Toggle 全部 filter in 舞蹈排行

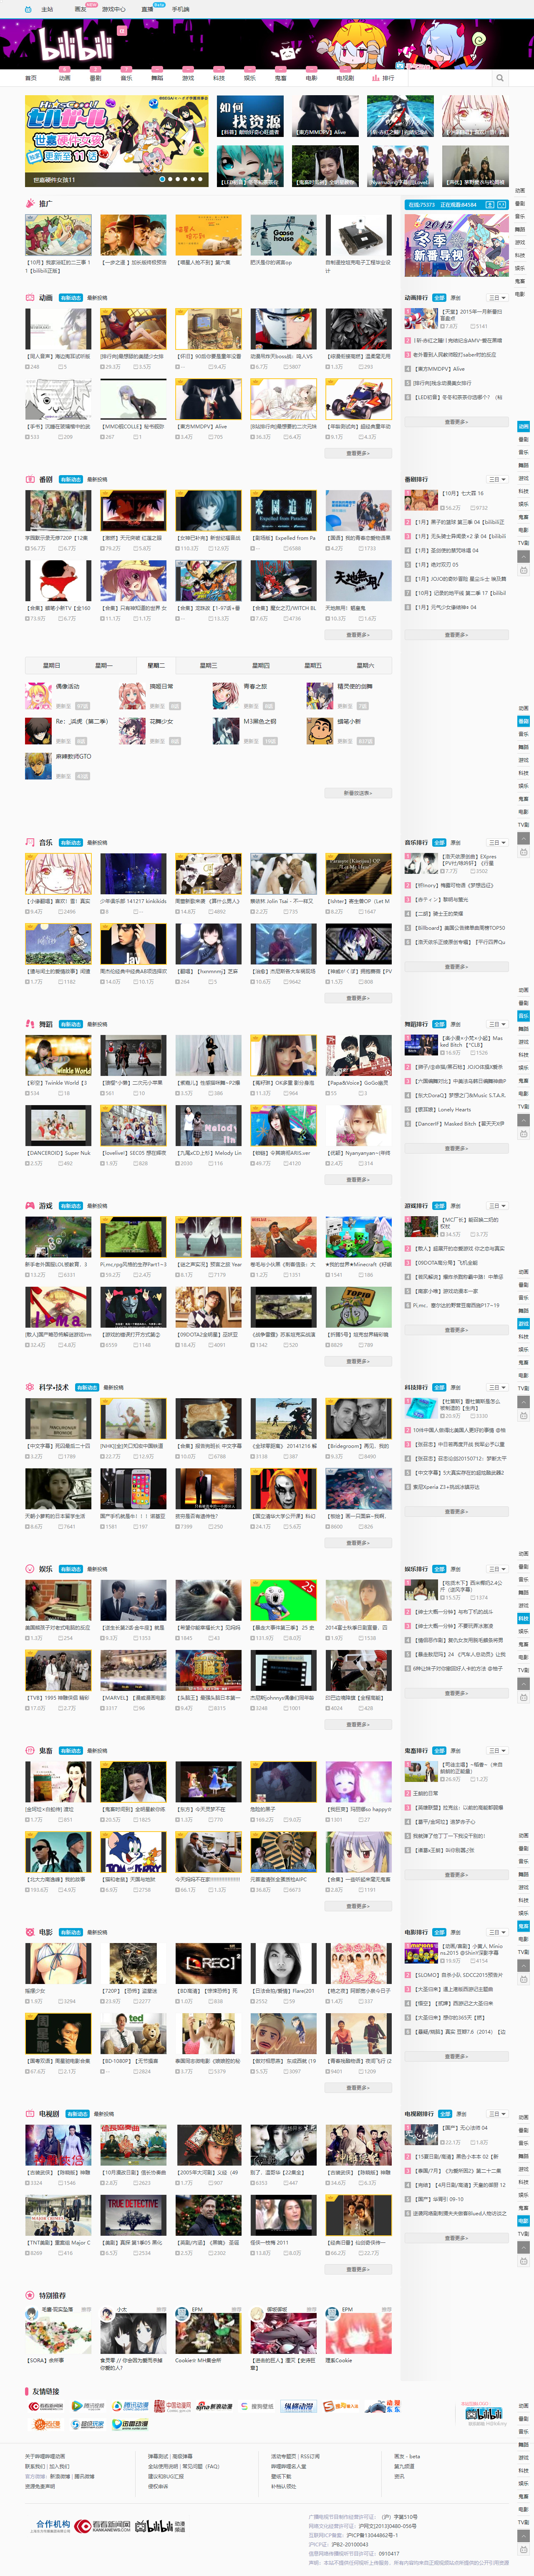pos(439,1024)
